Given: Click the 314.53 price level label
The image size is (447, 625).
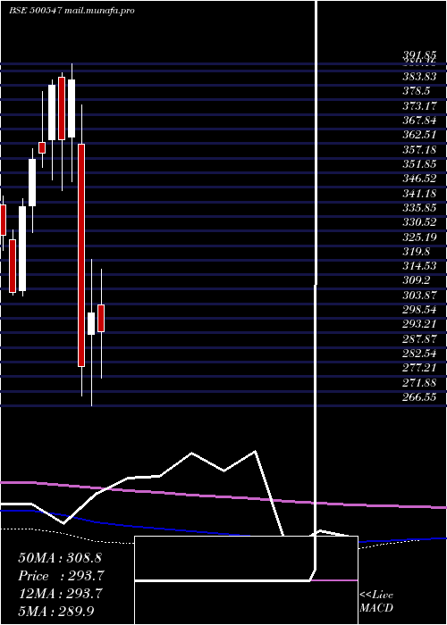Looking at the screenshot, I should point(419,266).
